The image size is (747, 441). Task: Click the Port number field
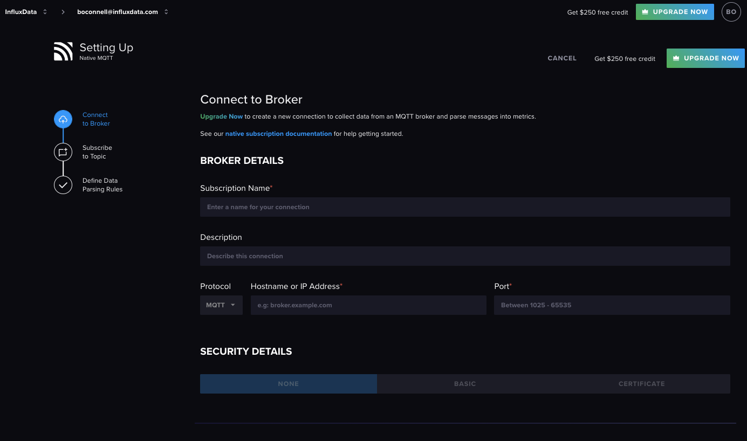tap(612, 305)
